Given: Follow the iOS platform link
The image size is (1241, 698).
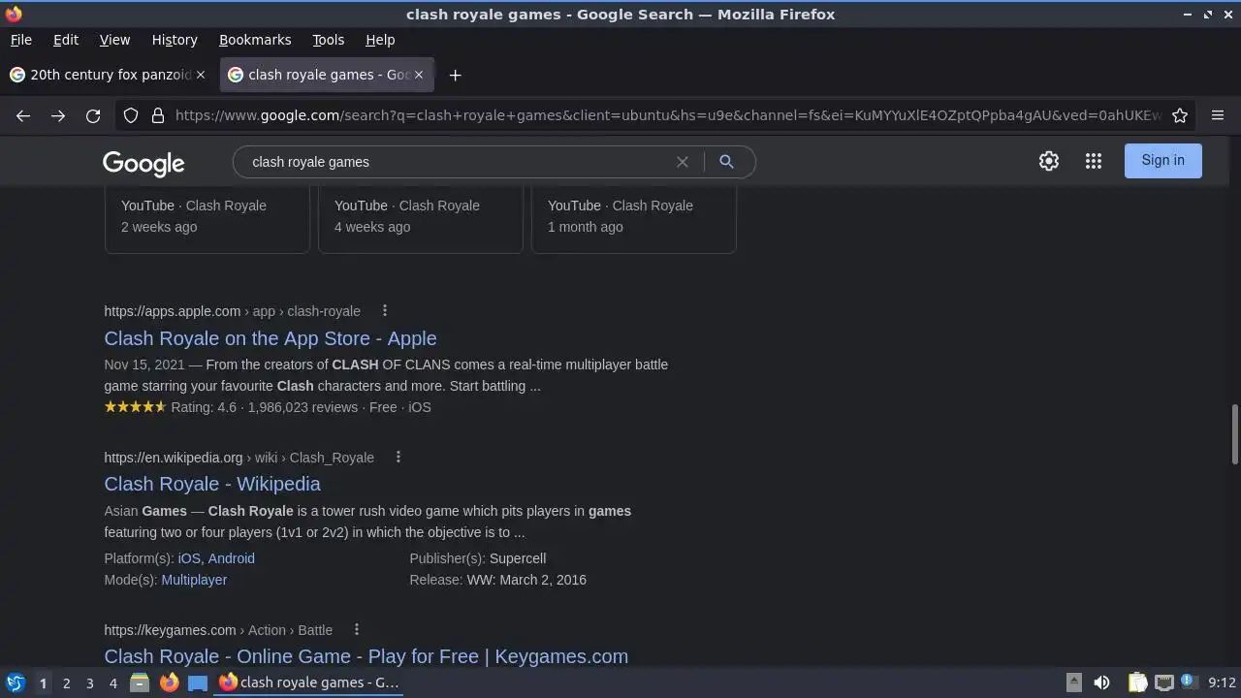Looking at the screenshot, I should click(189, 558).
